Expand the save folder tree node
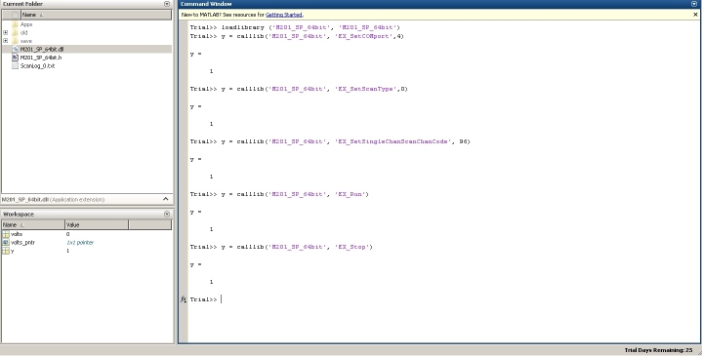702x356 pixels. pos(6,41)
